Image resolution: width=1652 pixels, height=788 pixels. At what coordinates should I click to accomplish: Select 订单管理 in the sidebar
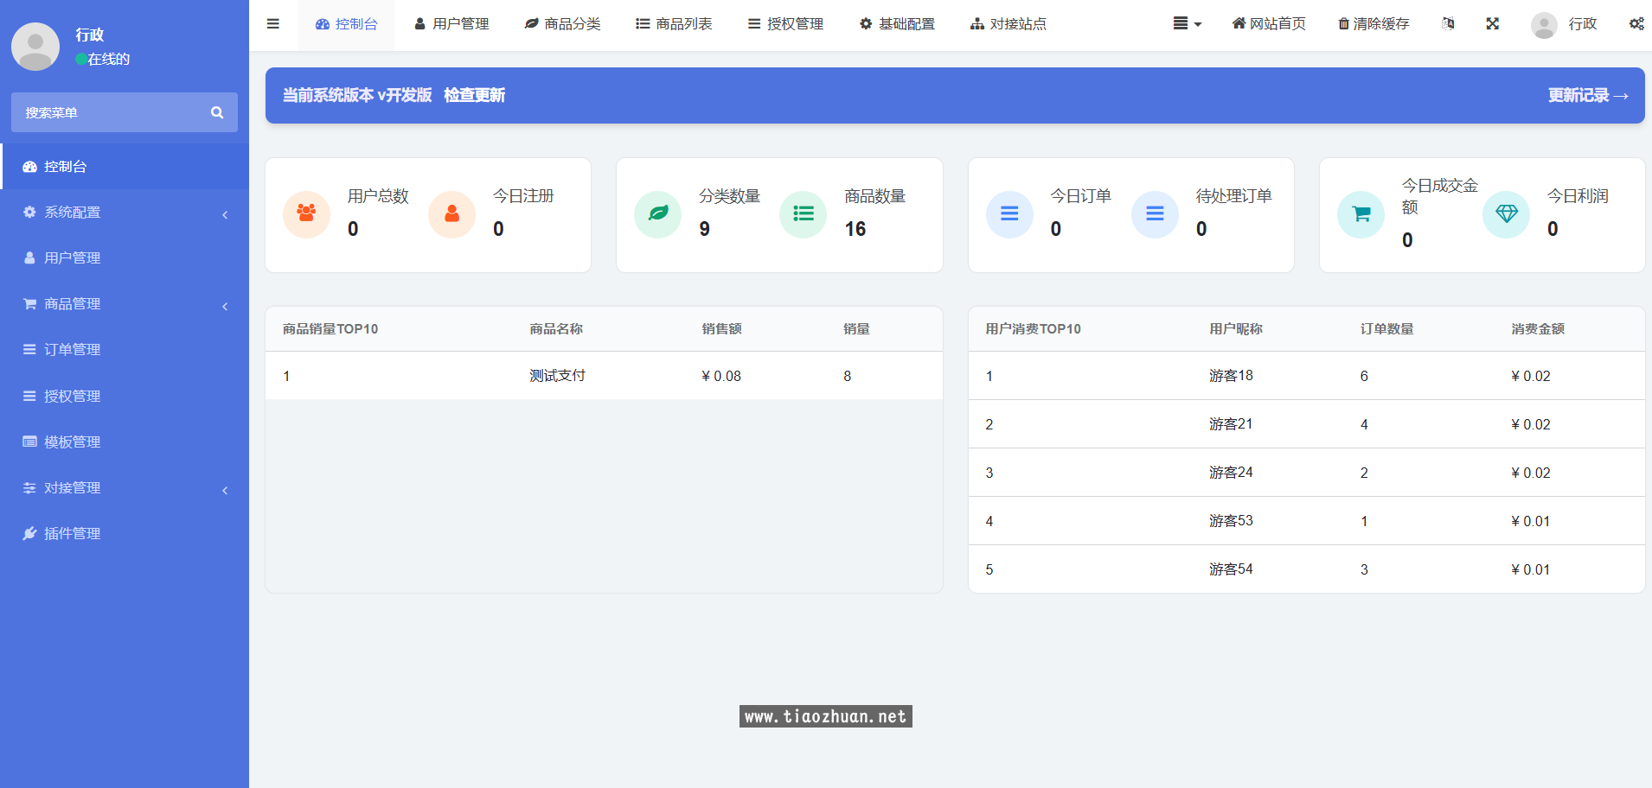[x=73, y=349]
